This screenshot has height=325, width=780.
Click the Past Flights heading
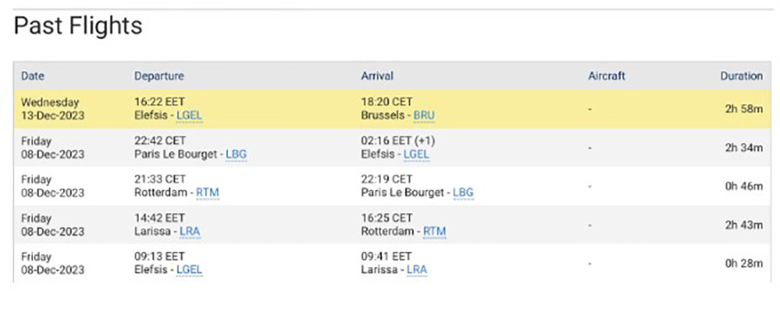(x=78, y=26)
